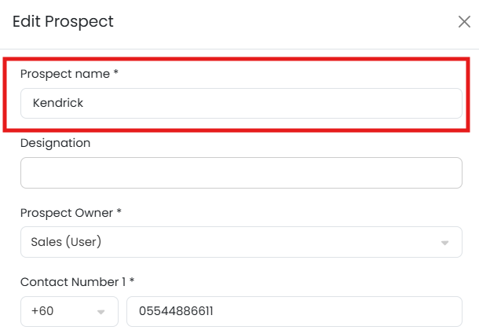Close the Edit Prospect dialog
This screenshot has width=479, height=330.
point(464,22)
